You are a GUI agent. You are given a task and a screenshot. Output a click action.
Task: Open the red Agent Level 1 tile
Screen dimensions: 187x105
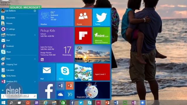tap(101, 72)
